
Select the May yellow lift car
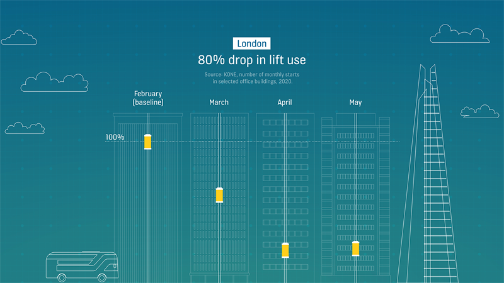(x=355, y=248)
